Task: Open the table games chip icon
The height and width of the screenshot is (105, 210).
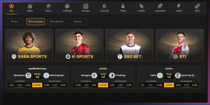Action: tap(141, 6)
